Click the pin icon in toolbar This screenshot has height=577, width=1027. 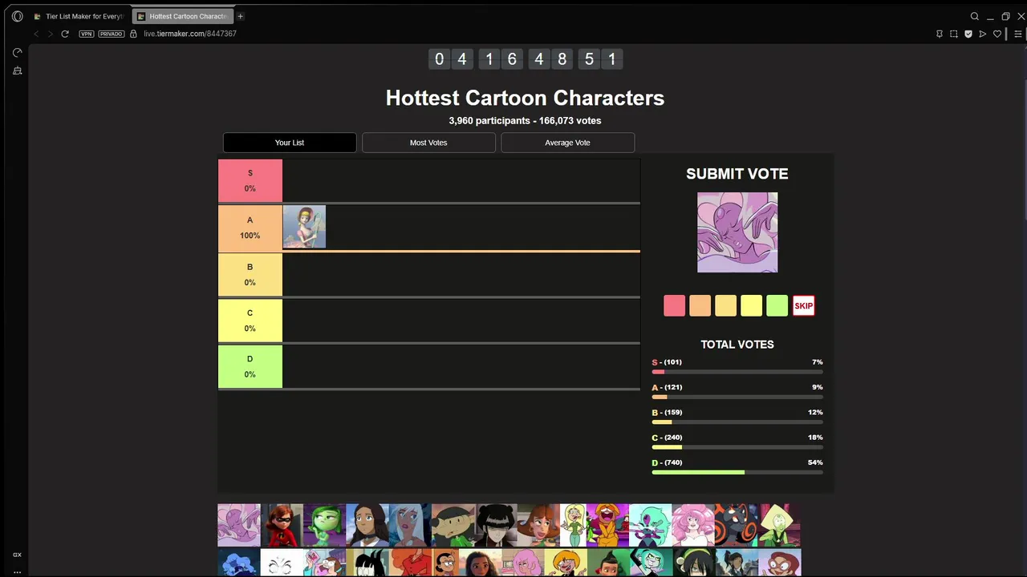coord(940,34)
